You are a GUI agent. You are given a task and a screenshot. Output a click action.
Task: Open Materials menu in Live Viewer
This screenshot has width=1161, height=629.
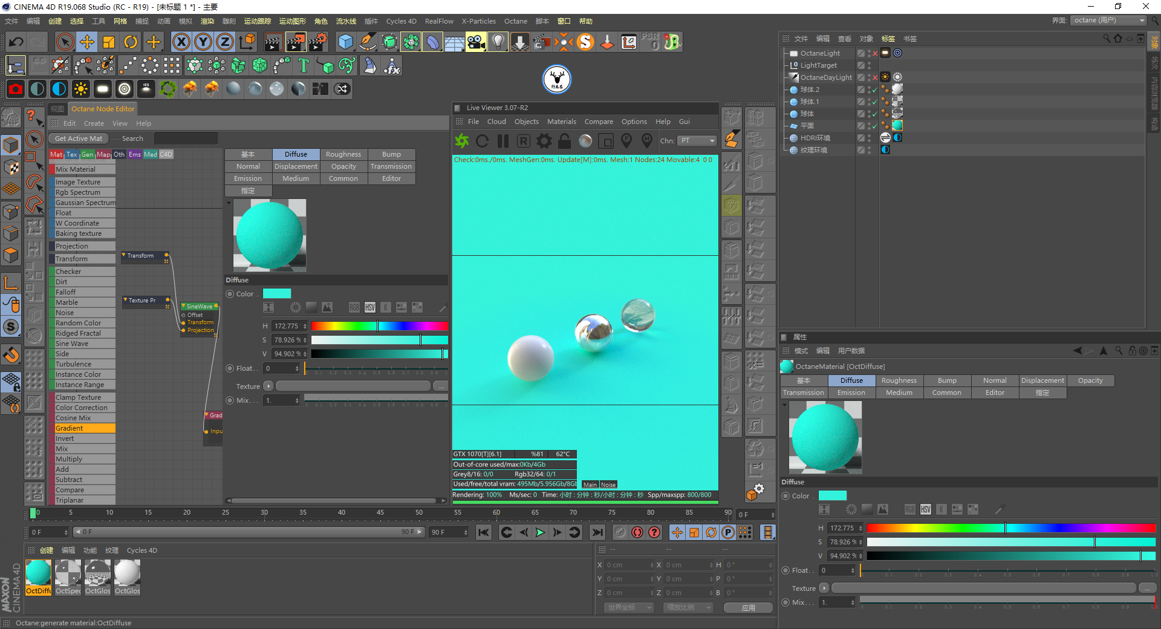[562, 122]
